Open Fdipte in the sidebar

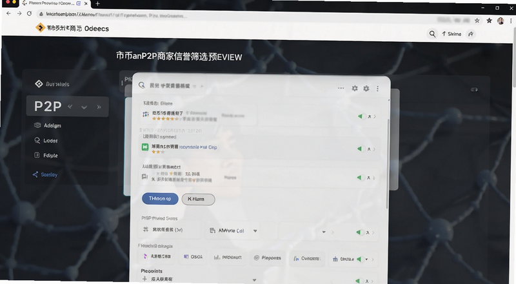(46, 155)
